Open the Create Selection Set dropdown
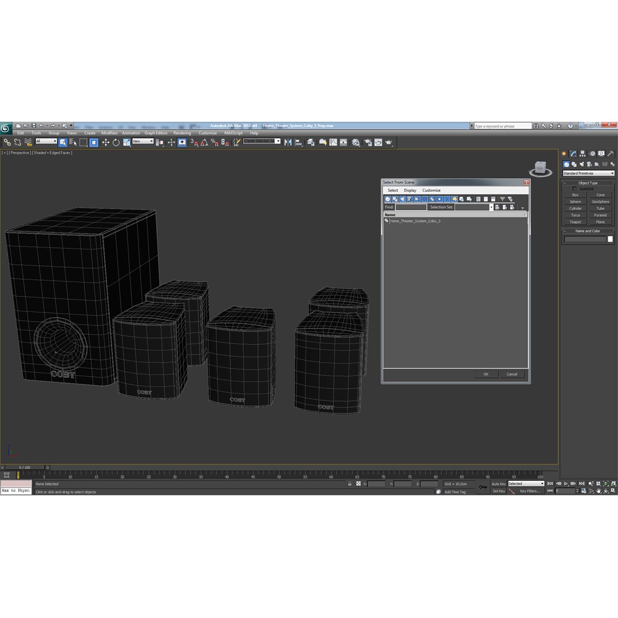618x618 pixels. (x=278, y=141)
